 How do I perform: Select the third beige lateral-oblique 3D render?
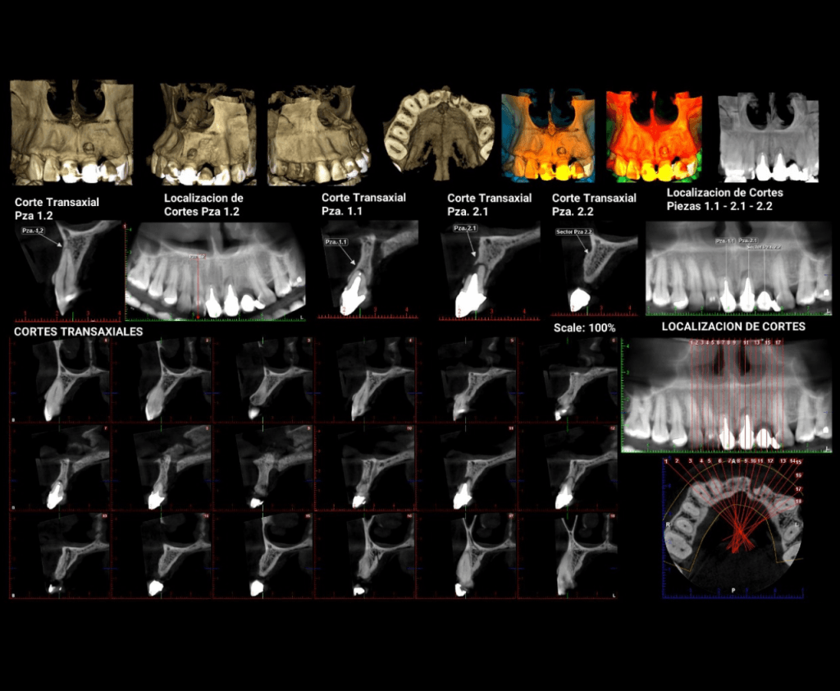point(319,135)
